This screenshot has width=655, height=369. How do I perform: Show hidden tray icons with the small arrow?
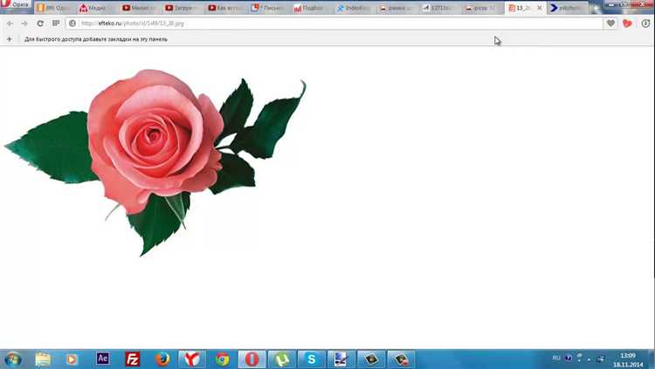[x=589, y=359]
